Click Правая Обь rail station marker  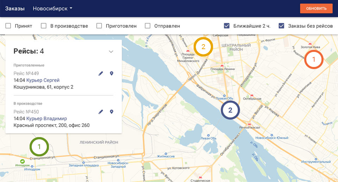[224, 96]
